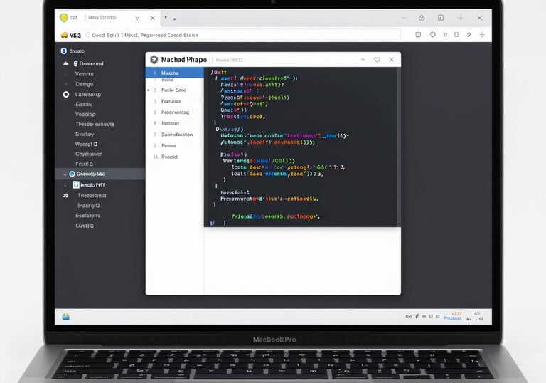The width and height of the screenshot is (546, 383).
Task: Expand the white file icon row in the sidebar
Action: (x=65, y=185)
